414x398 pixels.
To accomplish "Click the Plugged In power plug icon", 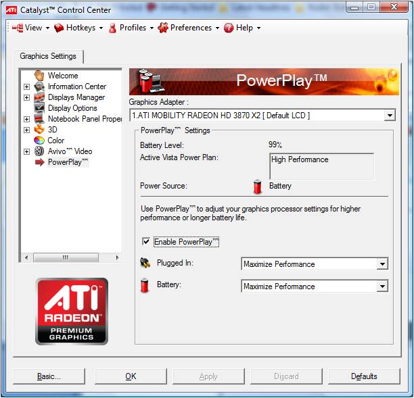I will [x=145, y=263].
